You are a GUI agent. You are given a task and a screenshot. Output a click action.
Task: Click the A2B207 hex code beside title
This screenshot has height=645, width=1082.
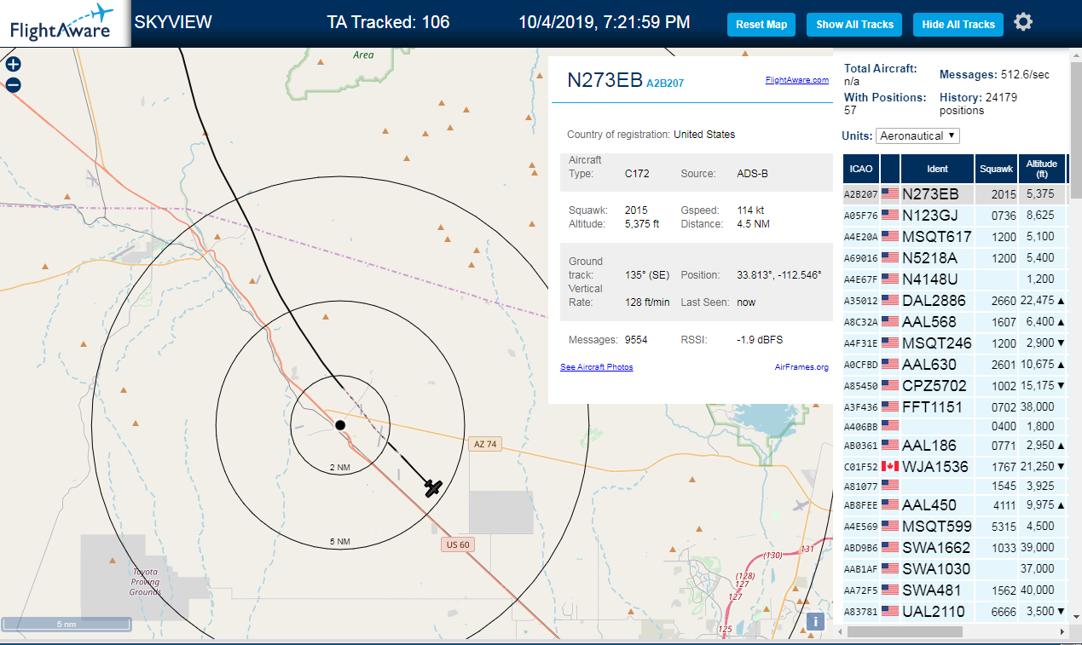[665, 84]
